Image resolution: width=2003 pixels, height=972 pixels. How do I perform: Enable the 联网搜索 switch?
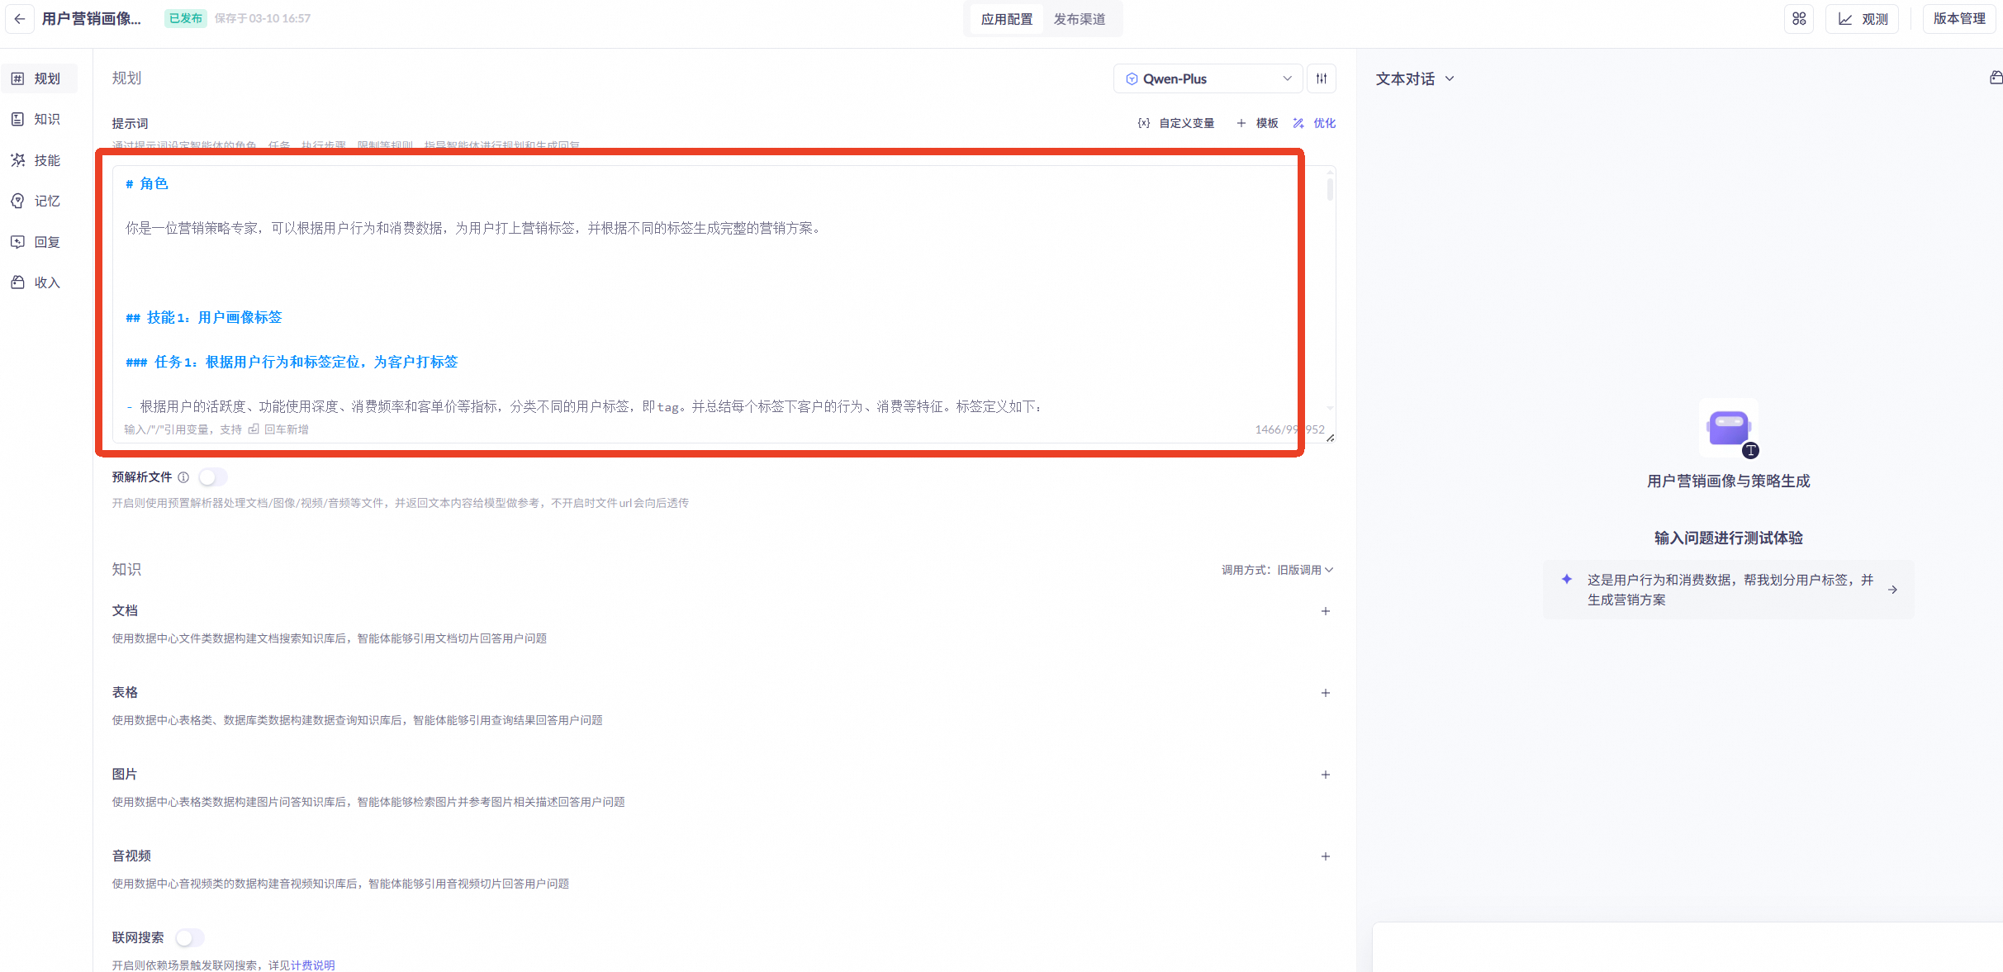pos(189,937)
